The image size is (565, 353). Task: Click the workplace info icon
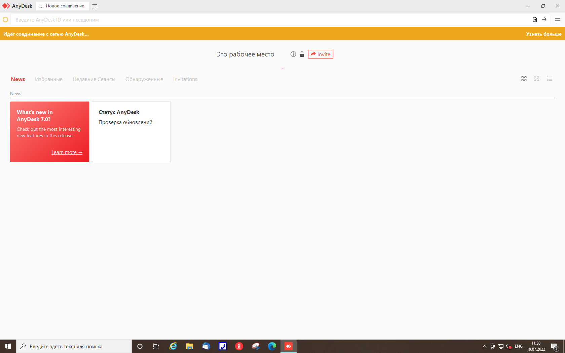tap(293, 54)
